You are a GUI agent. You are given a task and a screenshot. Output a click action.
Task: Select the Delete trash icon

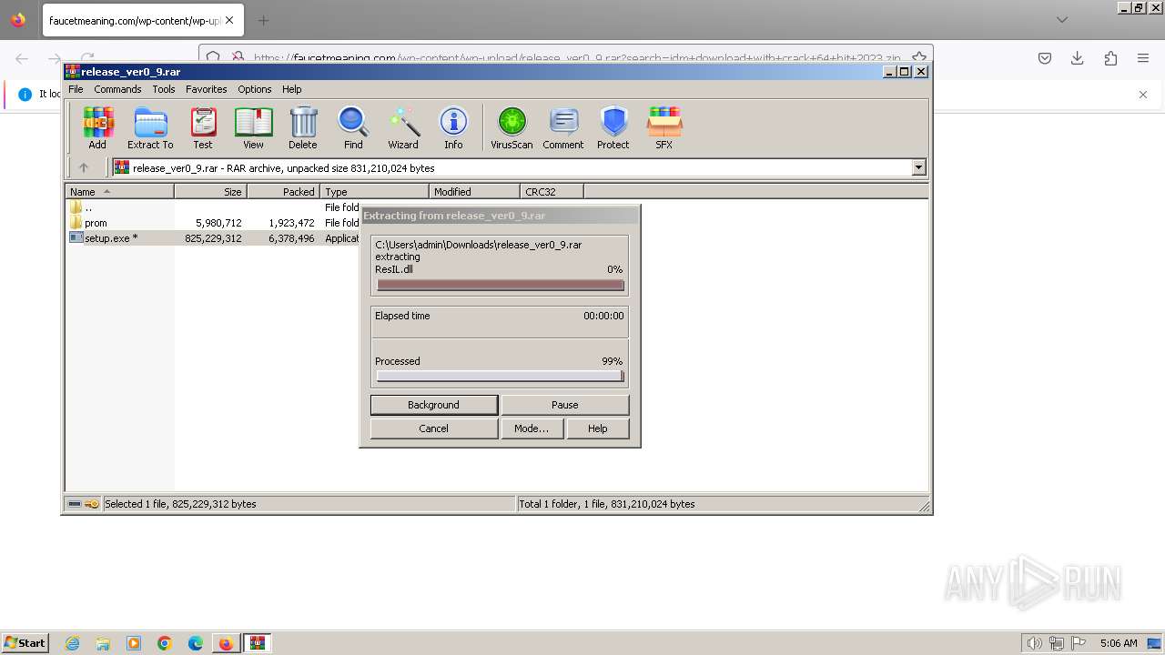pyautogui.click(x=303, y=127)
